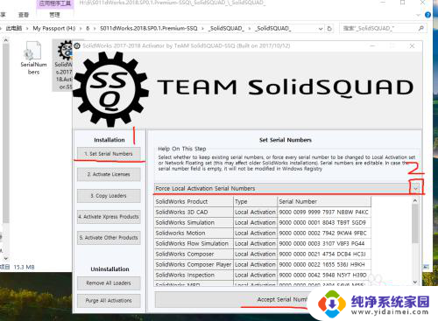438x321 pixels.
Task: Click the '1. Set Serial Numbers' button
Action: click(109, 154)
